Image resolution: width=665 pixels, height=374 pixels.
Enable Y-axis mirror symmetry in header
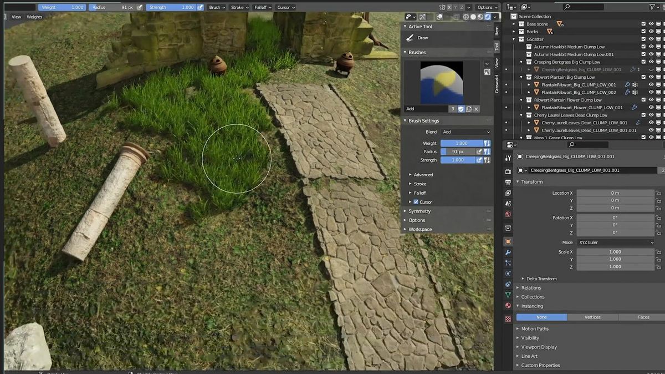456,7
